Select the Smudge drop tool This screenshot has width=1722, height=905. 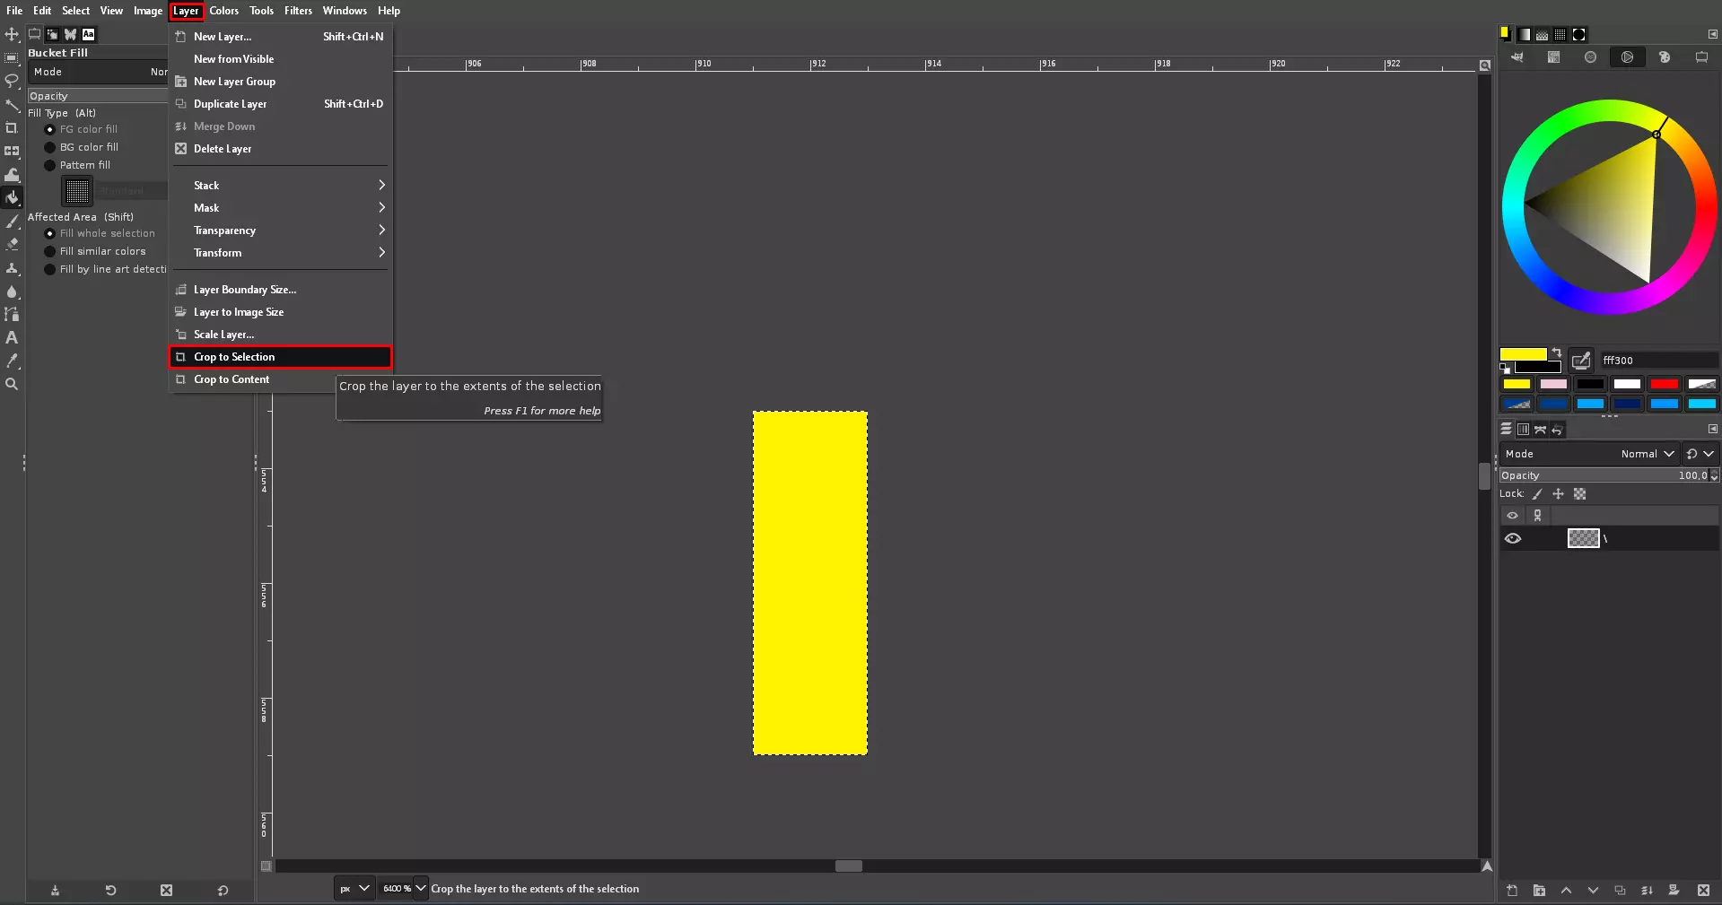12,291
